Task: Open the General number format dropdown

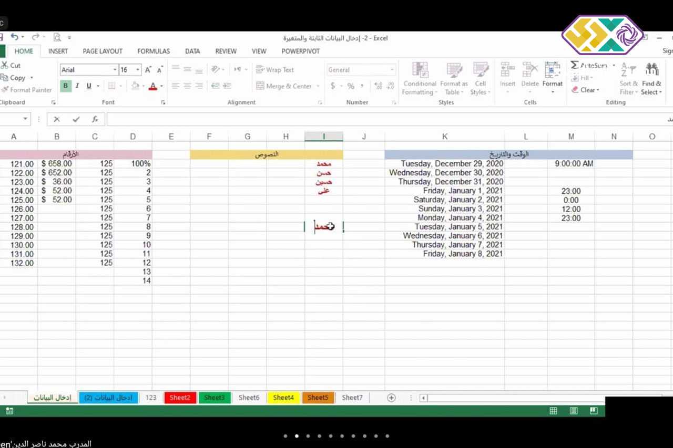Action: (x=392, y=70)
